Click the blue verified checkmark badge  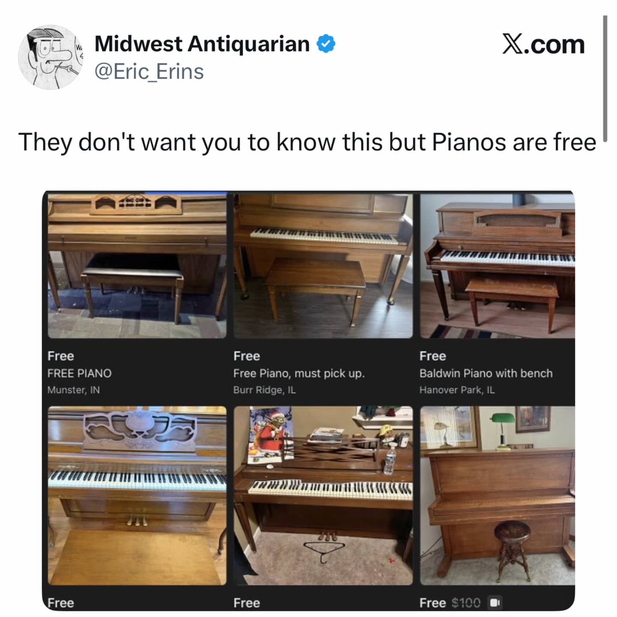326,44
